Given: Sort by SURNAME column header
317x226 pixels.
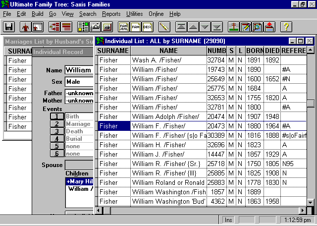Looking at the screenshot, I should (x=113, y=51).
